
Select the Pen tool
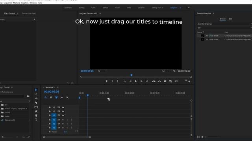pyautogui.click(x=36, y=111)
